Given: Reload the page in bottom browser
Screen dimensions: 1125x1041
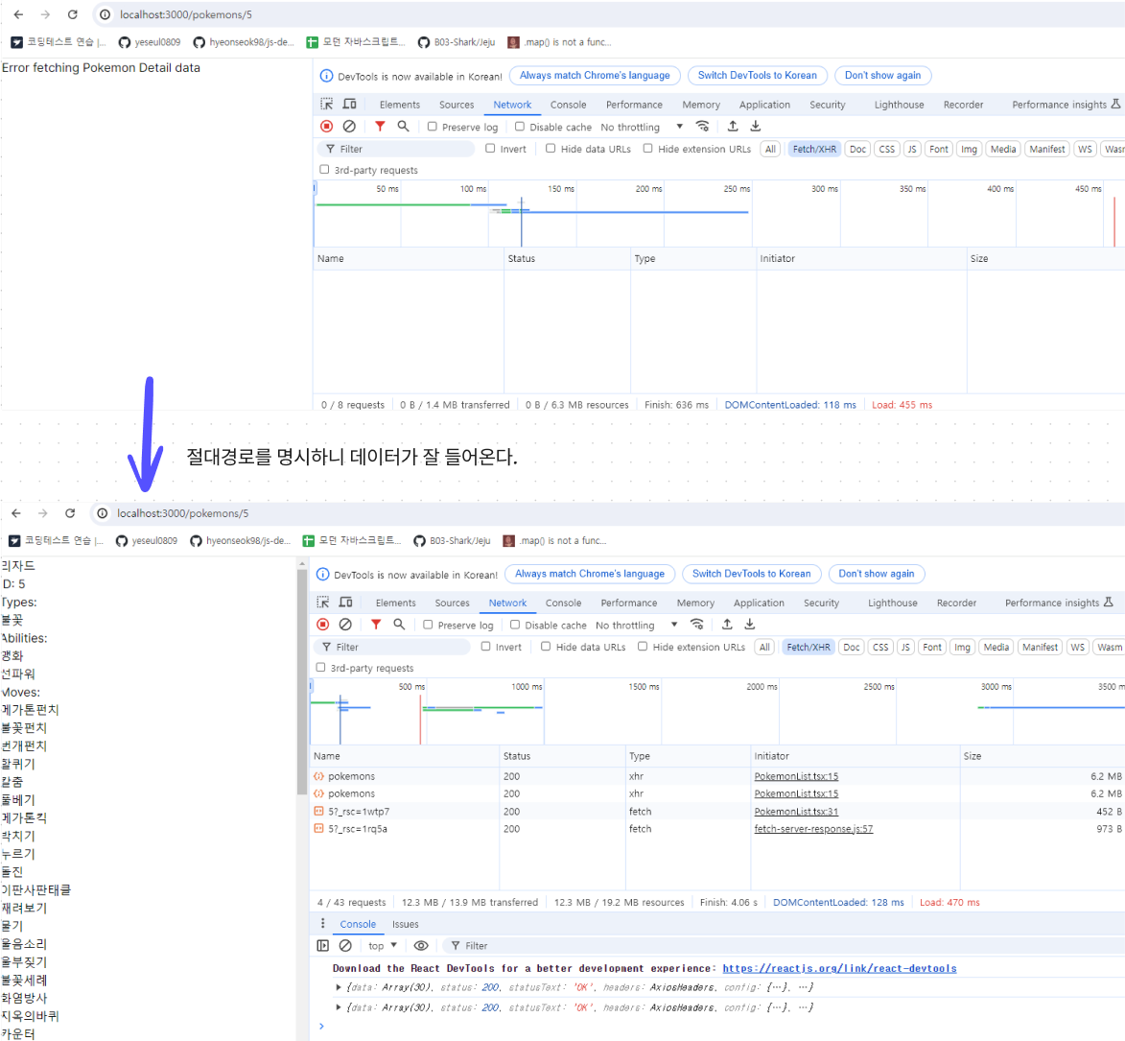Looking at the screenshot, I should tap(70, 513).
